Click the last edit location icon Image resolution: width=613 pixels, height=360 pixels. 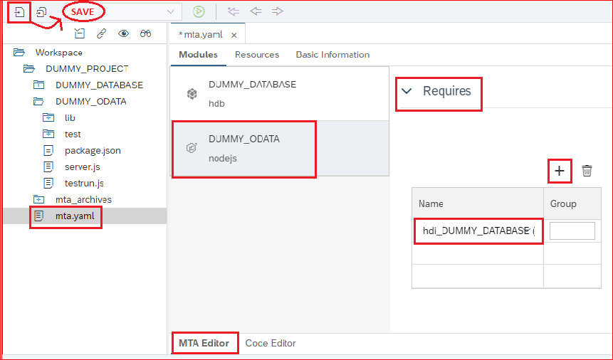[x=234, y=11]
